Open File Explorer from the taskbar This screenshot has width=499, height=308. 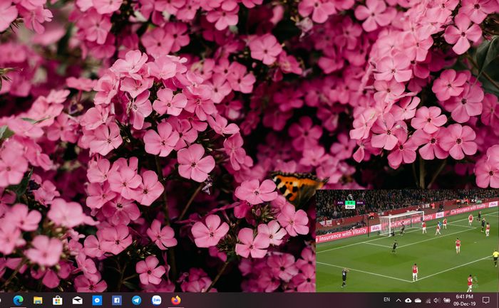click(38, 300)
